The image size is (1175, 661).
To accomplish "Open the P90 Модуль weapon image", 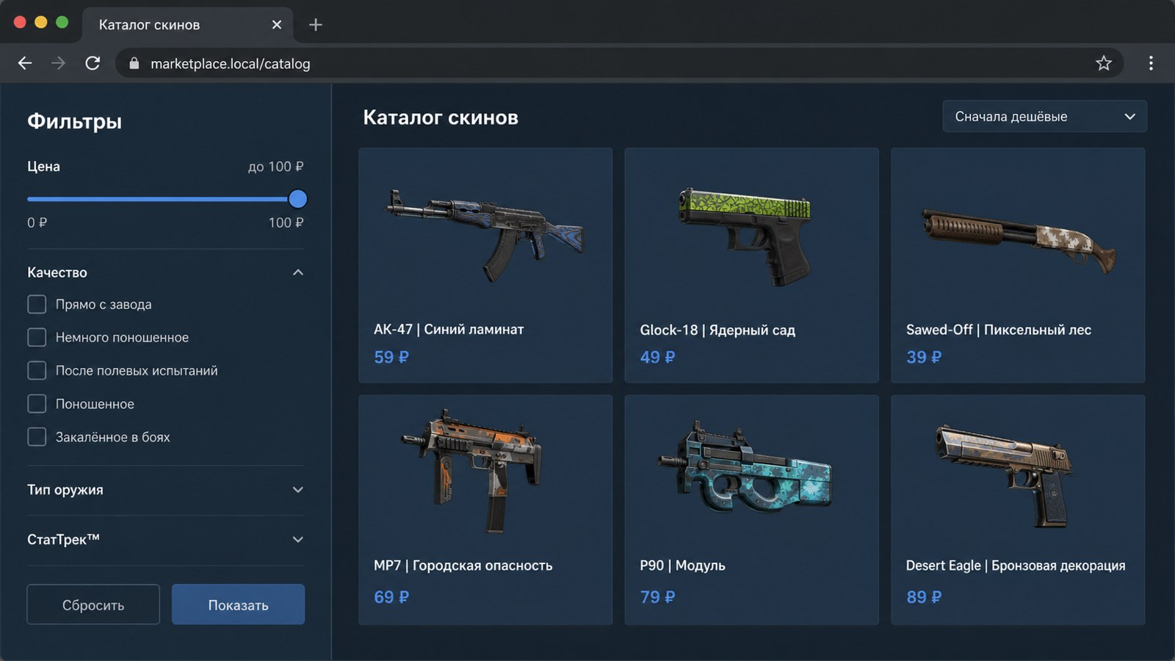I will tap(745, 467).
